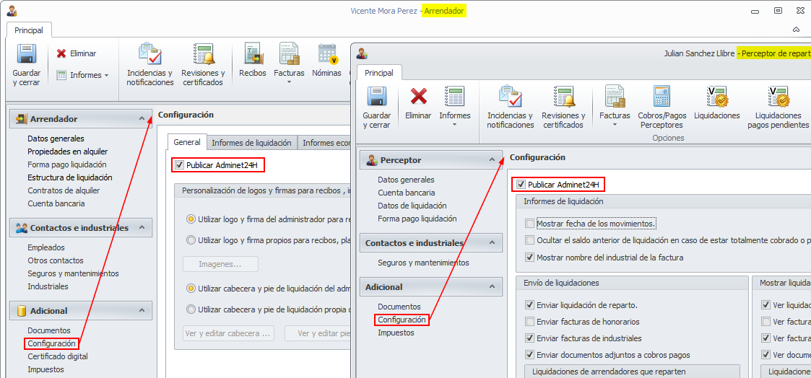Viewport: 811px width, 378px height.
Task: Toggle Publicar Adminet24H in Perceptor window
Action: pos(521,185)
